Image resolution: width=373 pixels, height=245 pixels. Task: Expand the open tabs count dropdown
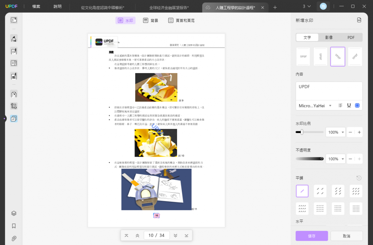tap(307, 7)
